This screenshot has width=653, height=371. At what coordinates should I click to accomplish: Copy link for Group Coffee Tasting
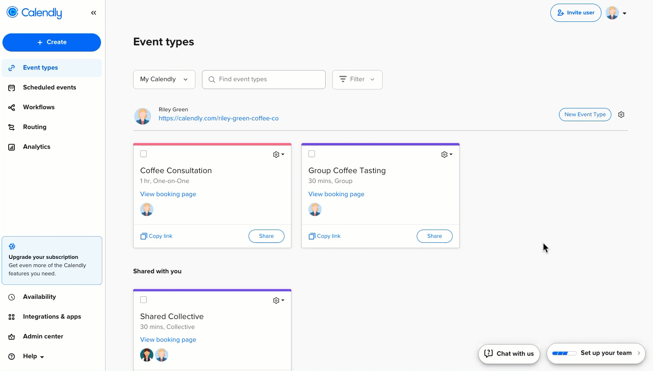(325, 236)
